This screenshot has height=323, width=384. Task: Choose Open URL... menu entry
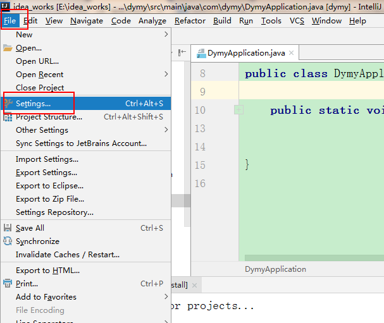(85, 61)
